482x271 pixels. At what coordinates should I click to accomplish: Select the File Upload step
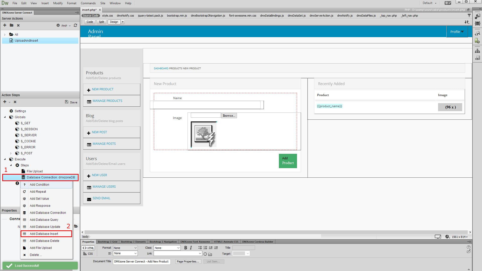[35, 171]
